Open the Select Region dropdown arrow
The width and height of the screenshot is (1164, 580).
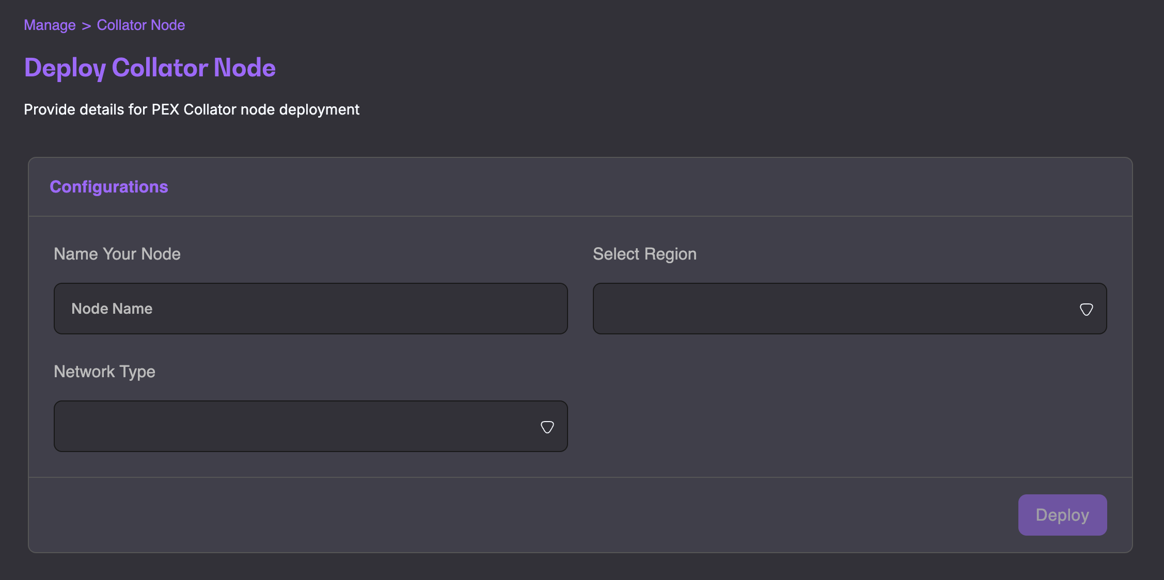click(1086, 309)
